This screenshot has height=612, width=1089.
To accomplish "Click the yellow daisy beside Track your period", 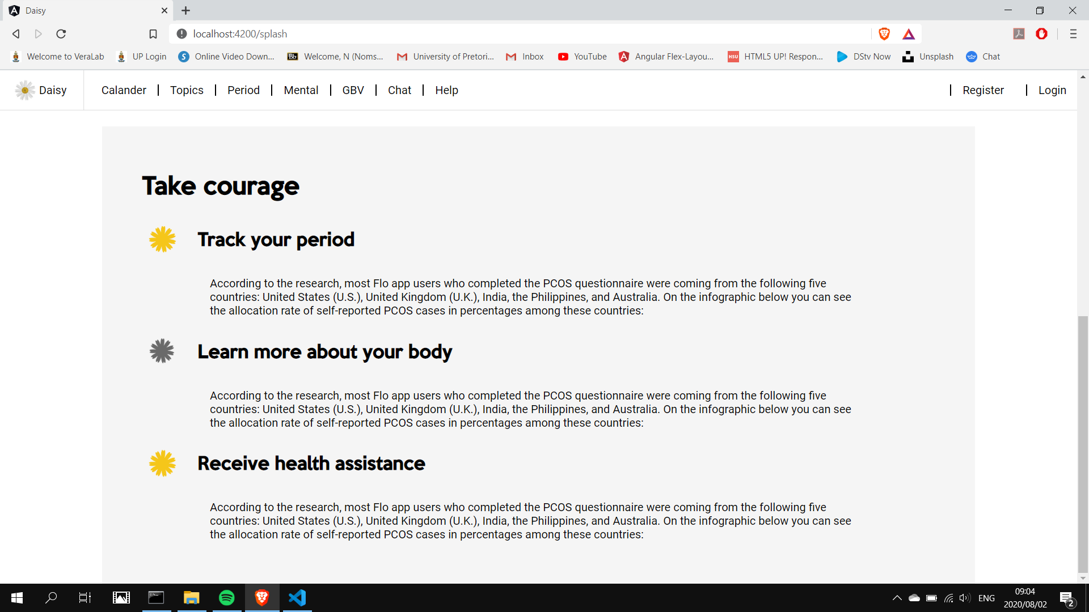I will [x=162, y=240].
